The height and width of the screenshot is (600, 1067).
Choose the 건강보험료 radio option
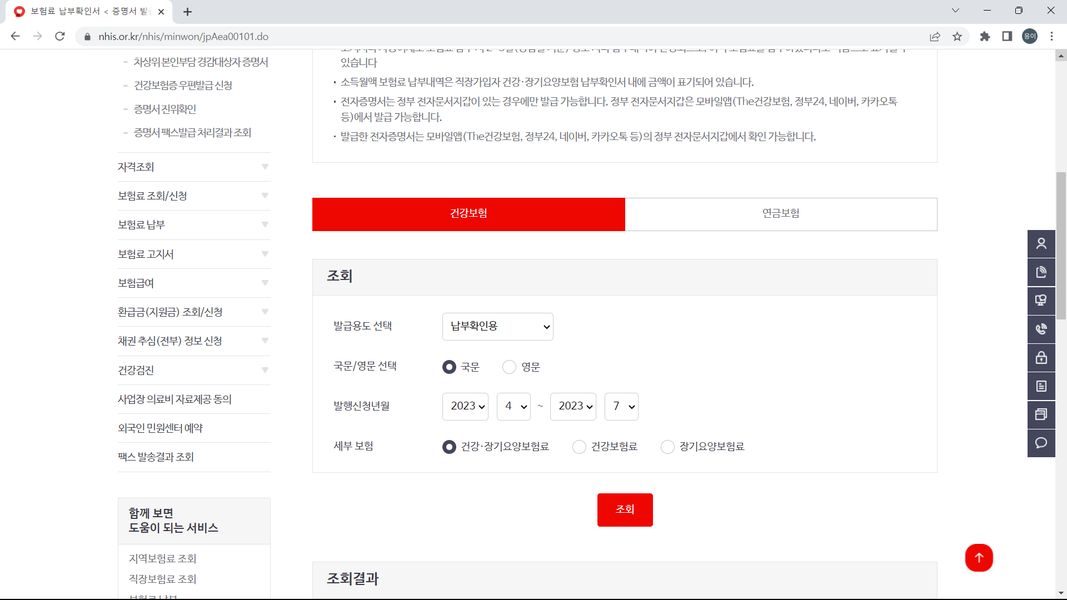click(579, 447)
